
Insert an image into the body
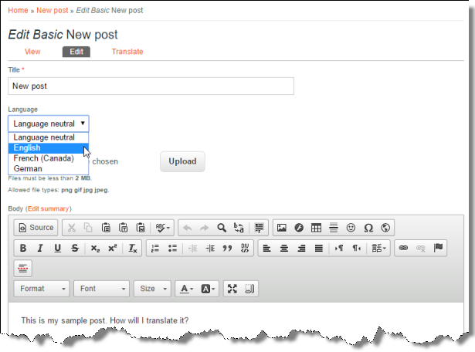tap(282, 228)
